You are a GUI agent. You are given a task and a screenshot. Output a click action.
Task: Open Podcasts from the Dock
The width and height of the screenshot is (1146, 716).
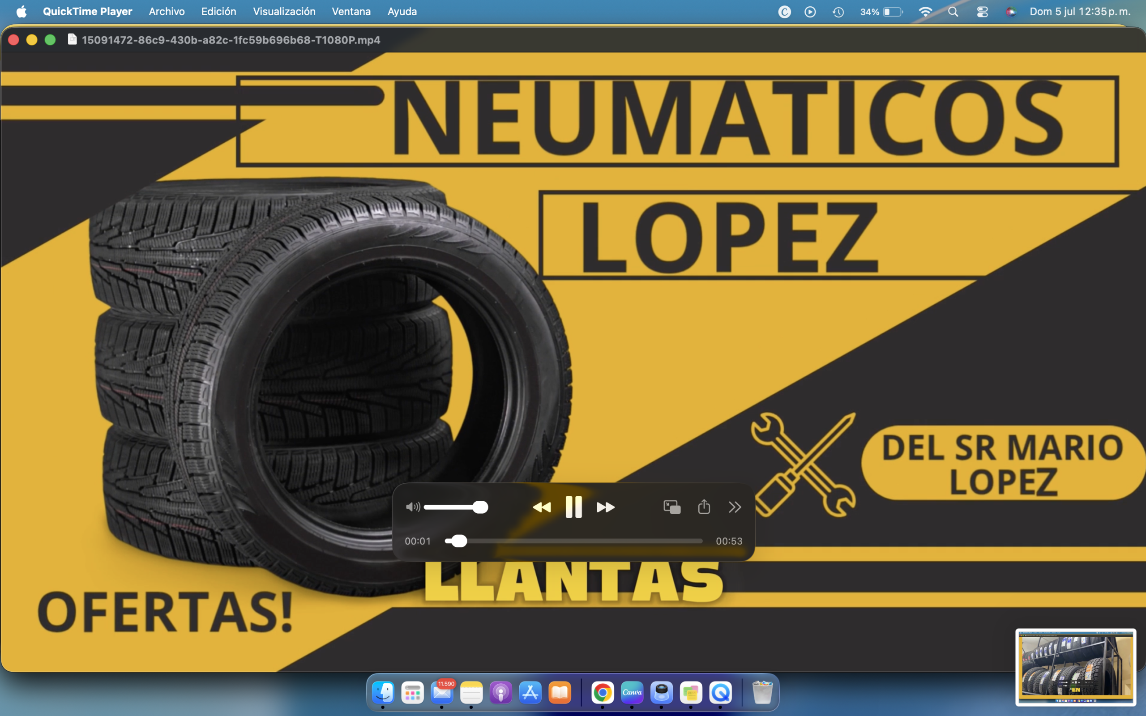tap(500, 693)
